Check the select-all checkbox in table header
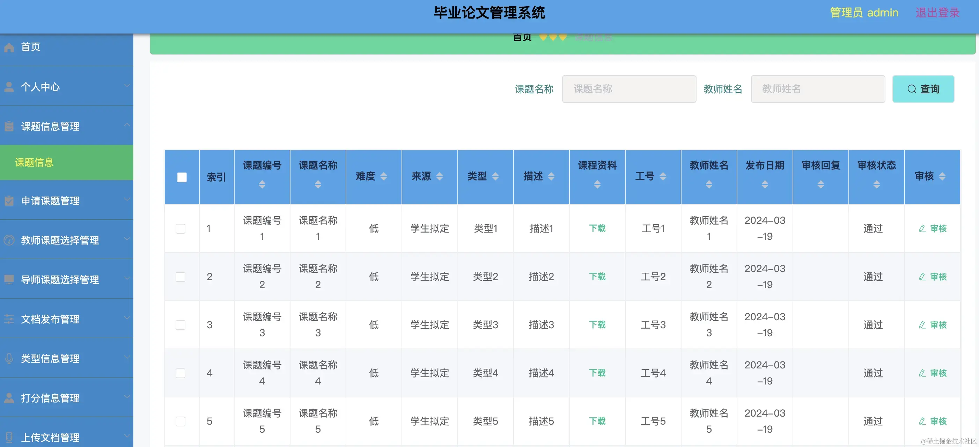Image resolution: width=979 pixels, height=447 pixels. (182, 177)
